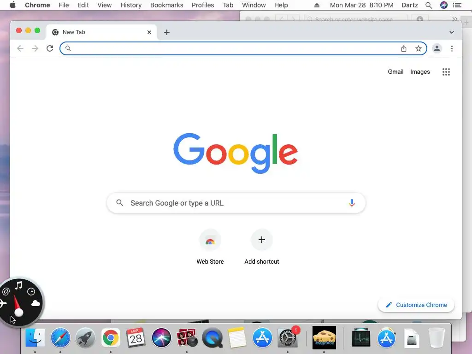Click the Customize Chrome button
Screen dimensions: 472x354
coord(416,305)
